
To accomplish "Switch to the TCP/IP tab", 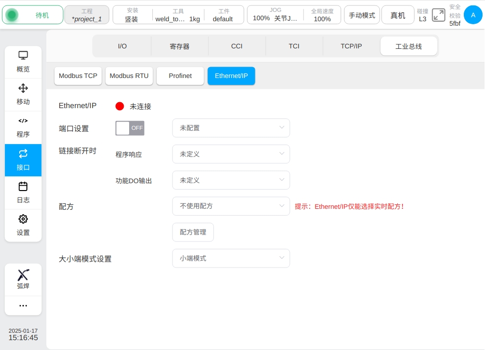I will coord(351,46).
